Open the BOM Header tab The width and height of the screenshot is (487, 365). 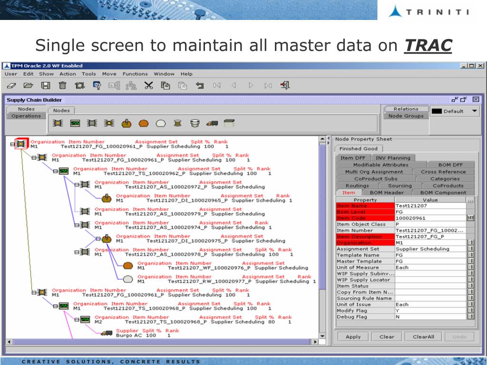click(x=387, y=193)
